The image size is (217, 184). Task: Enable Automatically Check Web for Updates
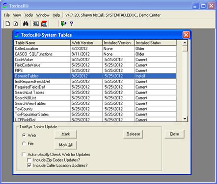pos(24,155)
